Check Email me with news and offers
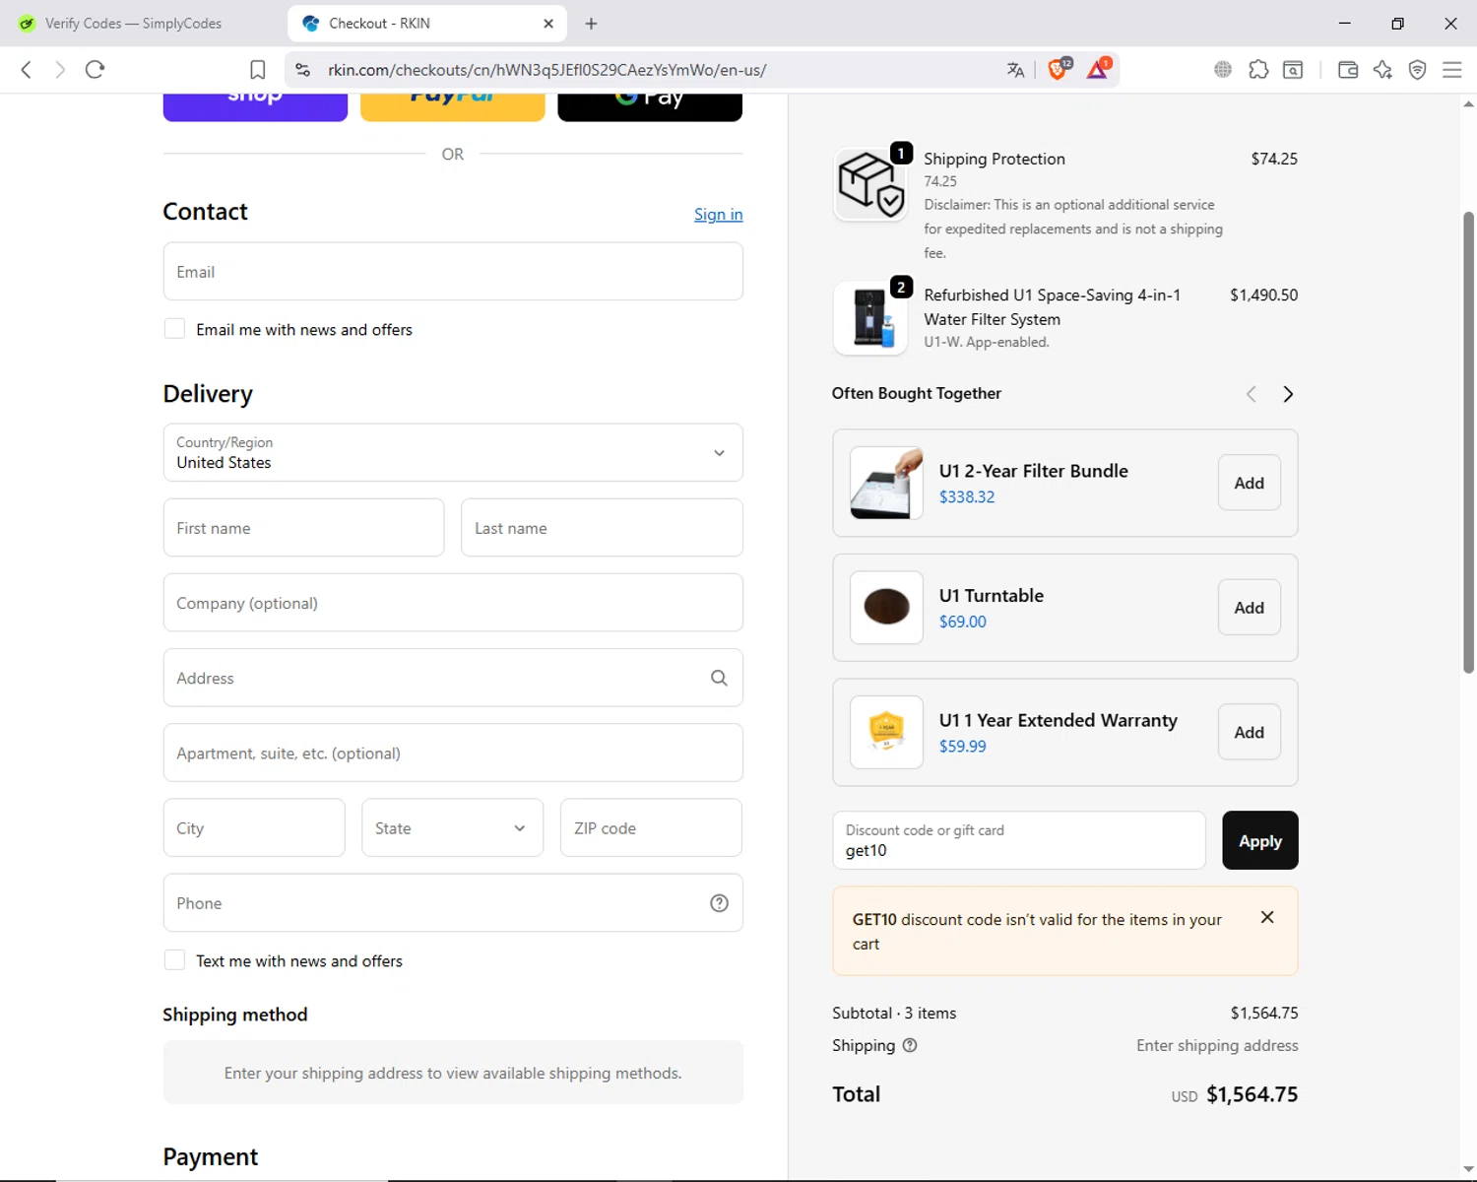The height and width of the screenshot is (1182, 1477). pyautogui.click(x=174, y=329)
